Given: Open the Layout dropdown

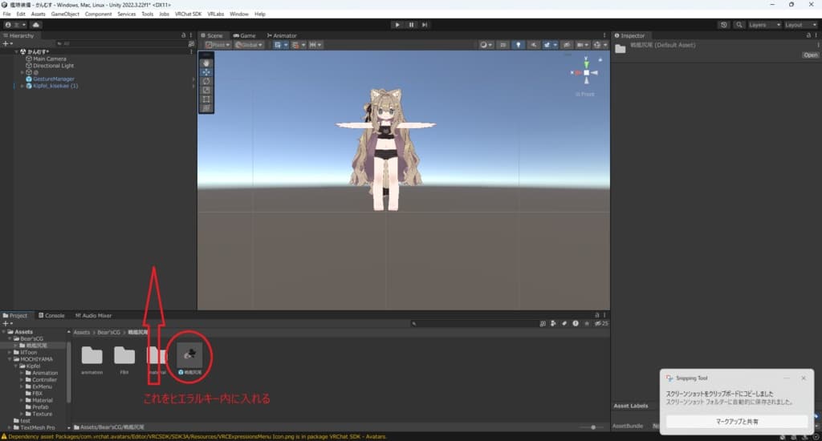Looking at the screenshot, I should pos(799,25).
